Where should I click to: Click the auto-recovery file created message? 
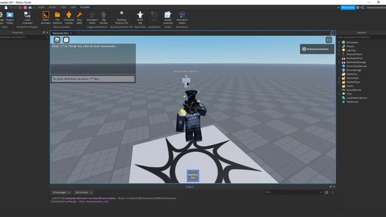(90, 198)
